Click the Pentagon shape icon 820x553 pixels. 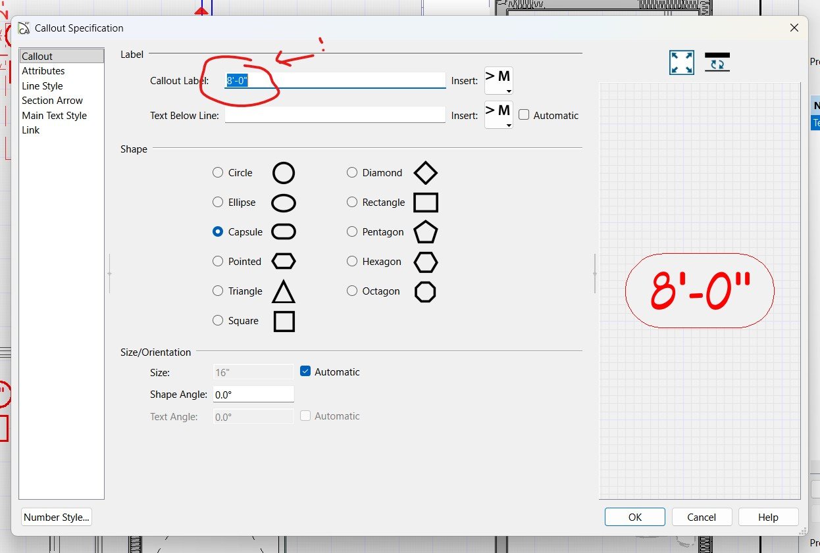pyautogui.click(x=425, y=232)
